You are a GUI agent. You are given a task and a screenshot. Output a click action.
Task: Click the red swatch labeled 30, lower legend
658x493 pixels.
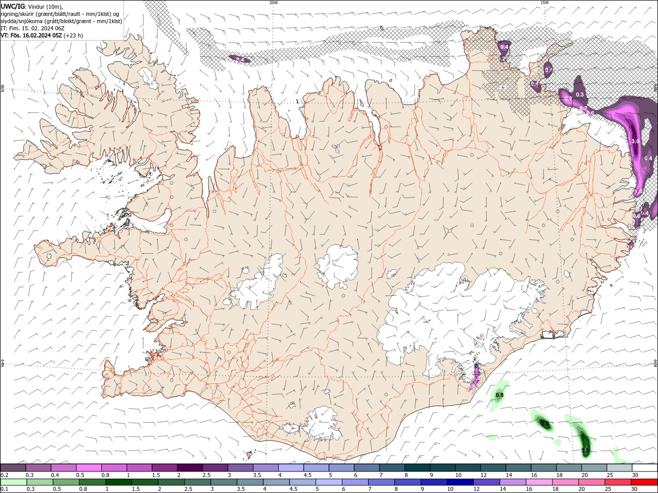pos(645,482)
